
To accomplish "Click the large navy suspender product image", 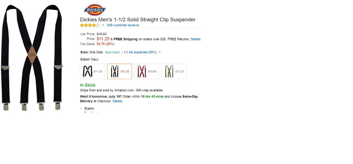I will [x=16, y=82].
